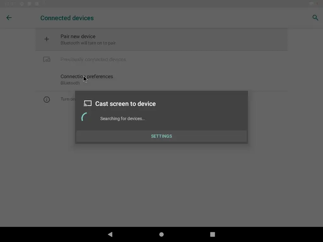Click the searching progress spinner
The width and height of the screenshot is (323, 242).
[x=85, y=117]
